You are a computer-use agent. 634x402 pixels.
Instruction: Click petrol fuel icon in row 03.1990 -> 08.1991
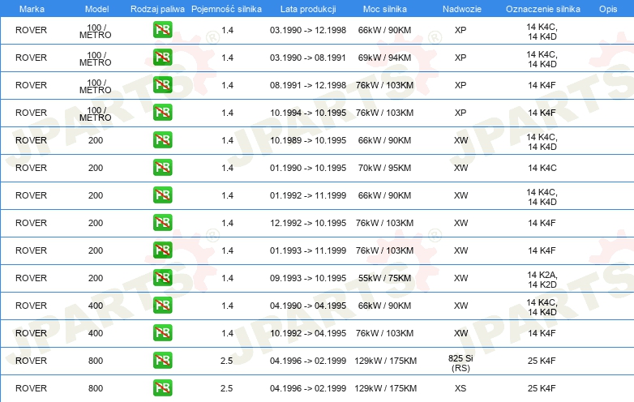coord(162,58)
